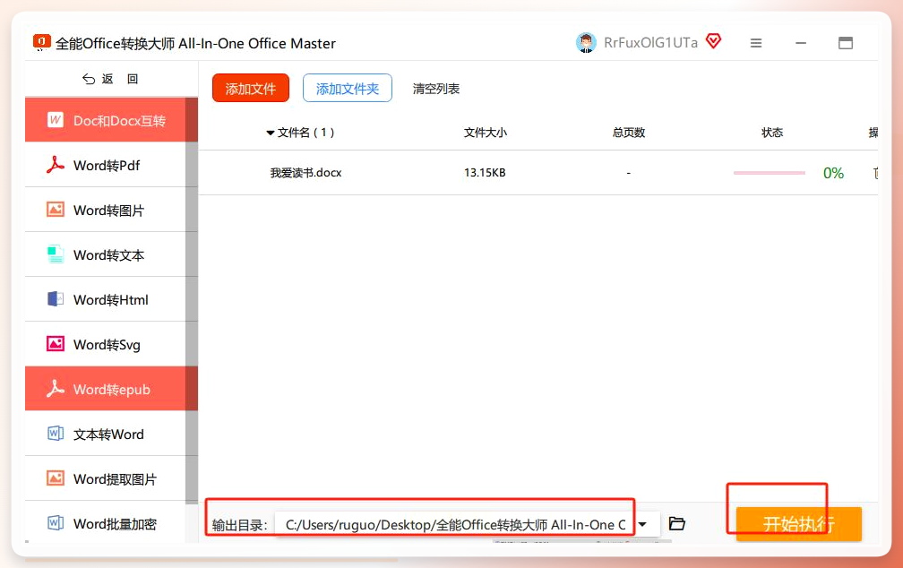This screenshot has height=568, width=903.
Task: Click the Word批量加密 icon
Action: pyautogui.click(x=56, y=523)
